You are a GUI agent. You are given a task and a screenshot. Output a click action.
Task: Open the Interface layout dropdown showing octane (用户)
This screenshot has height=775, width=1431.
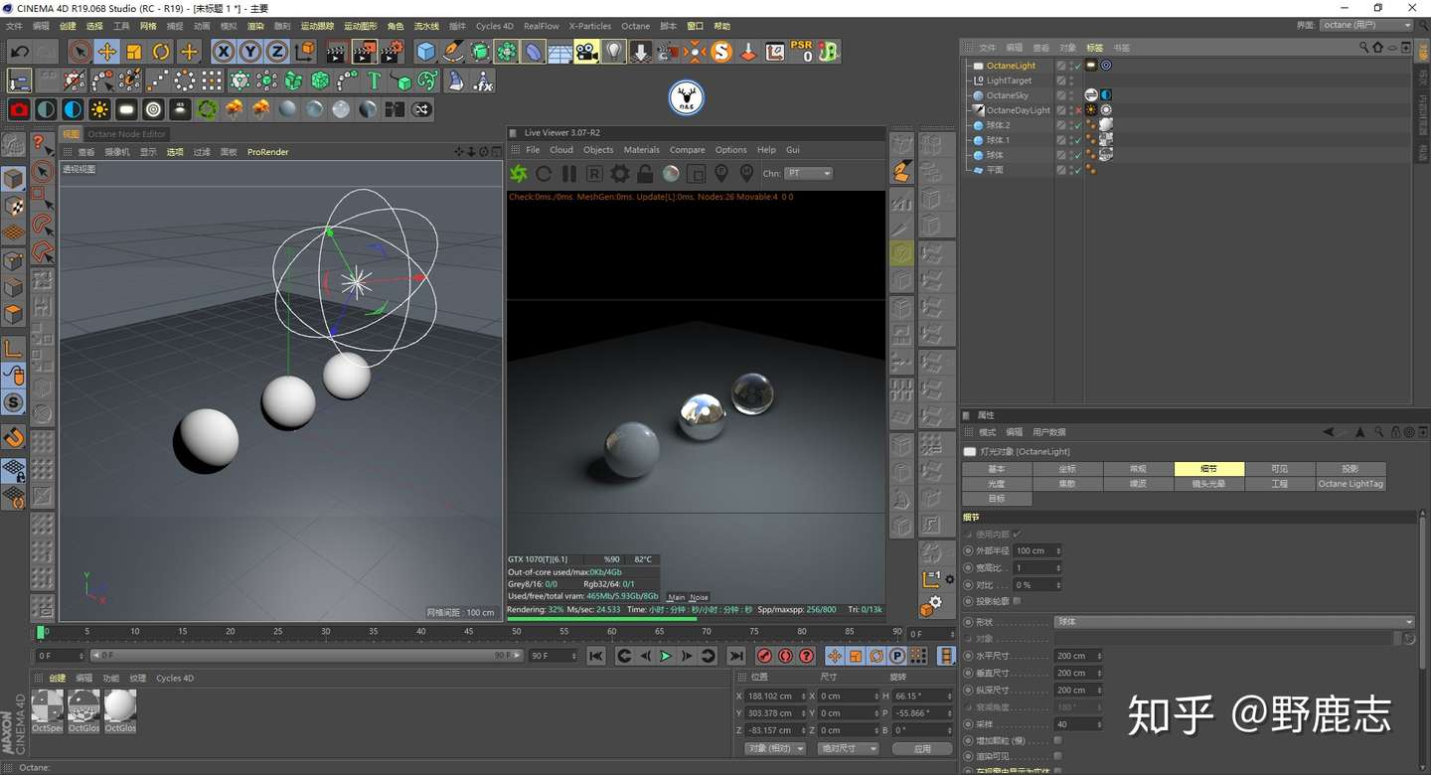pyautogui.click(x=1365, y=25)
